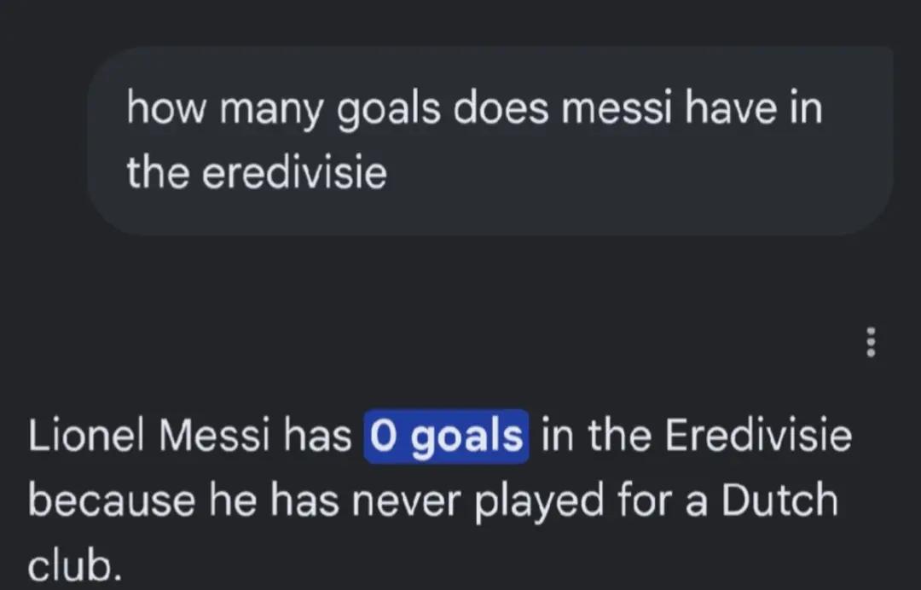The width and height of the screenshot is (921, 590).
Task: Click the word "Lionel" starting the answer
Action: click(x=86, y=437)
